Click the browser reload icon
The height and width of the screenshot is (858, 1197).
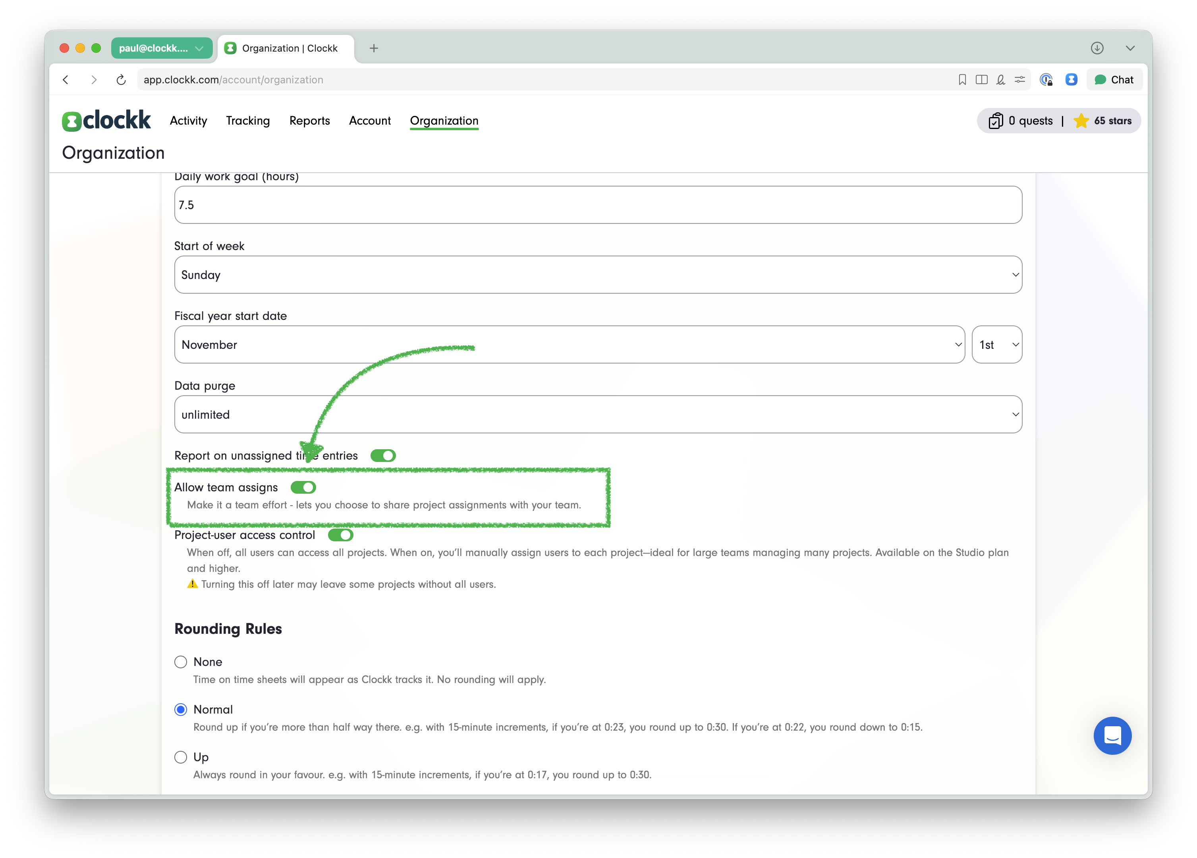pyautogui.click(x=121, y=80)
